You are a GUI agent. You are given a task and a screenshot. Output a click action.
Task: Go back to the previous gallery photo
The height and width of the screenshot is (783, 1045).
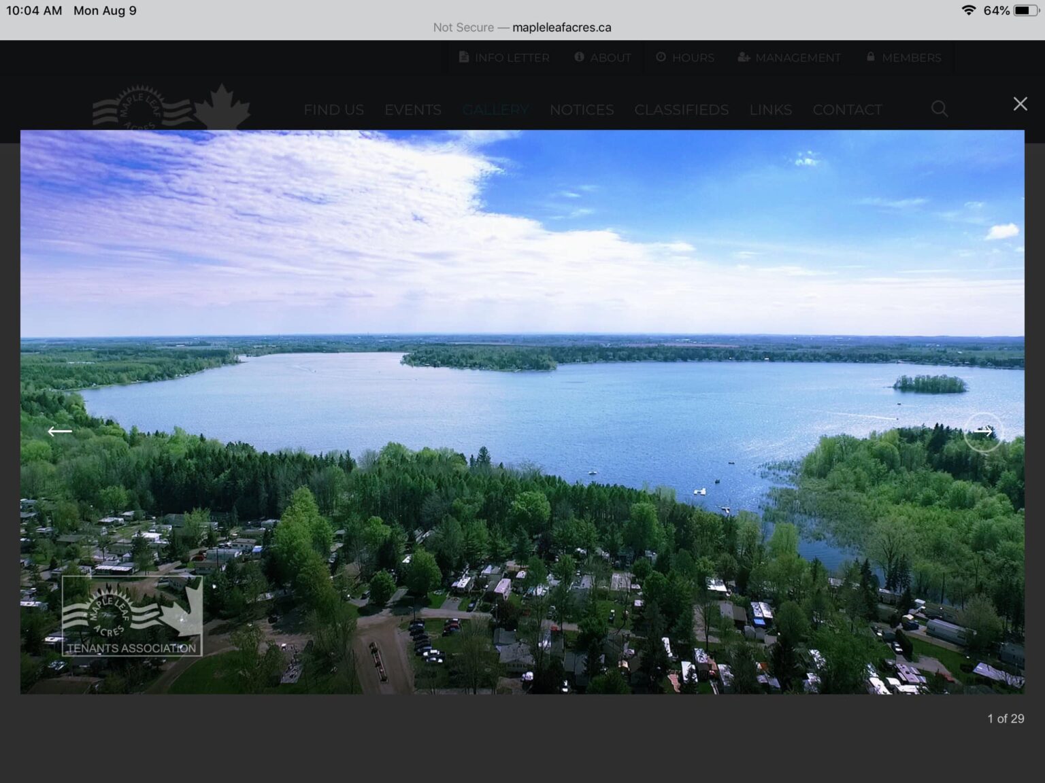[60, 432]
